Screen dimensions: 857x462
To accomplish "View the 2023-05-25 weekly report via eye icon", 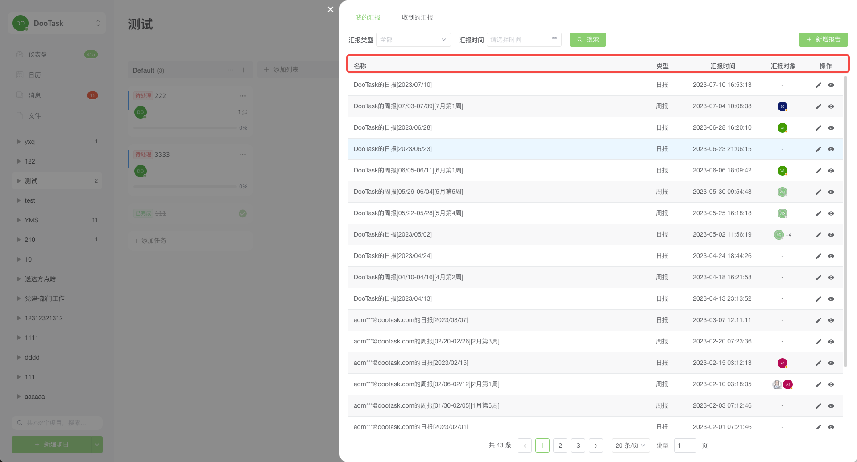I will click(831, 213).
